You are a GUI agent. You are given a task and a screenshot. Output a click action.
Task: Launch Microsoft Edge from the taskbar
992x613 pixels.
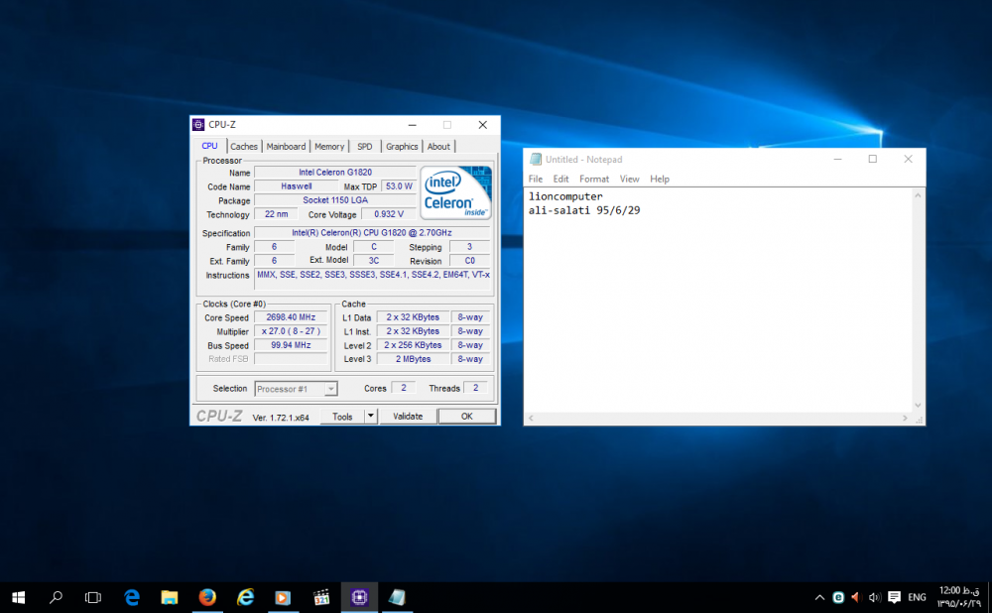131,597
